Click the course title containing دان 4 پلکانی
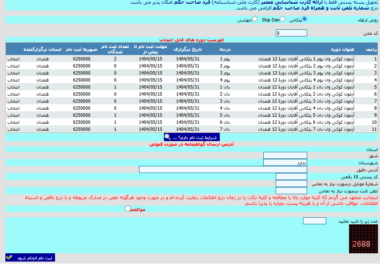The image size is (380, 269). 306,108
